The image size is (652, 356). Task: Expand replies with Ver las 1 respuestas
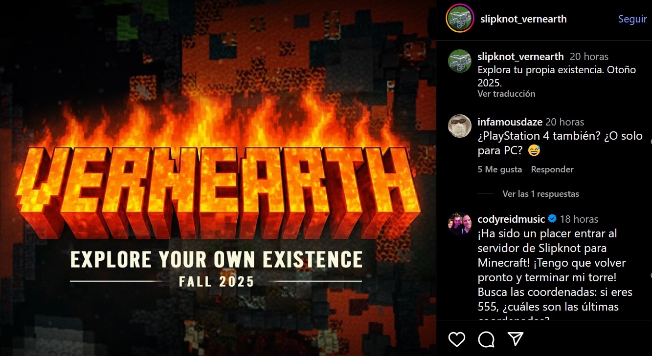[540, 194]
